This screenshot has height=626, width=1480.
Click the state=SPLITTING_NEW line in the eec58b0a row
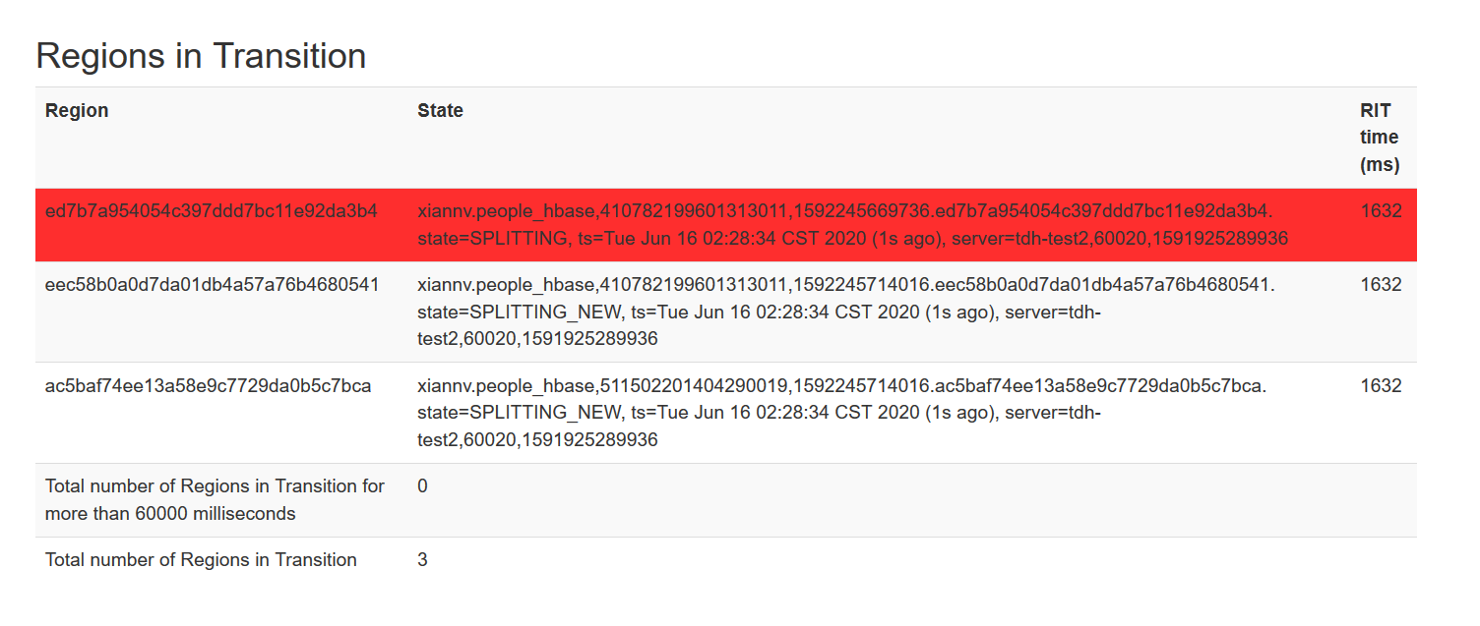pos(759,312)
